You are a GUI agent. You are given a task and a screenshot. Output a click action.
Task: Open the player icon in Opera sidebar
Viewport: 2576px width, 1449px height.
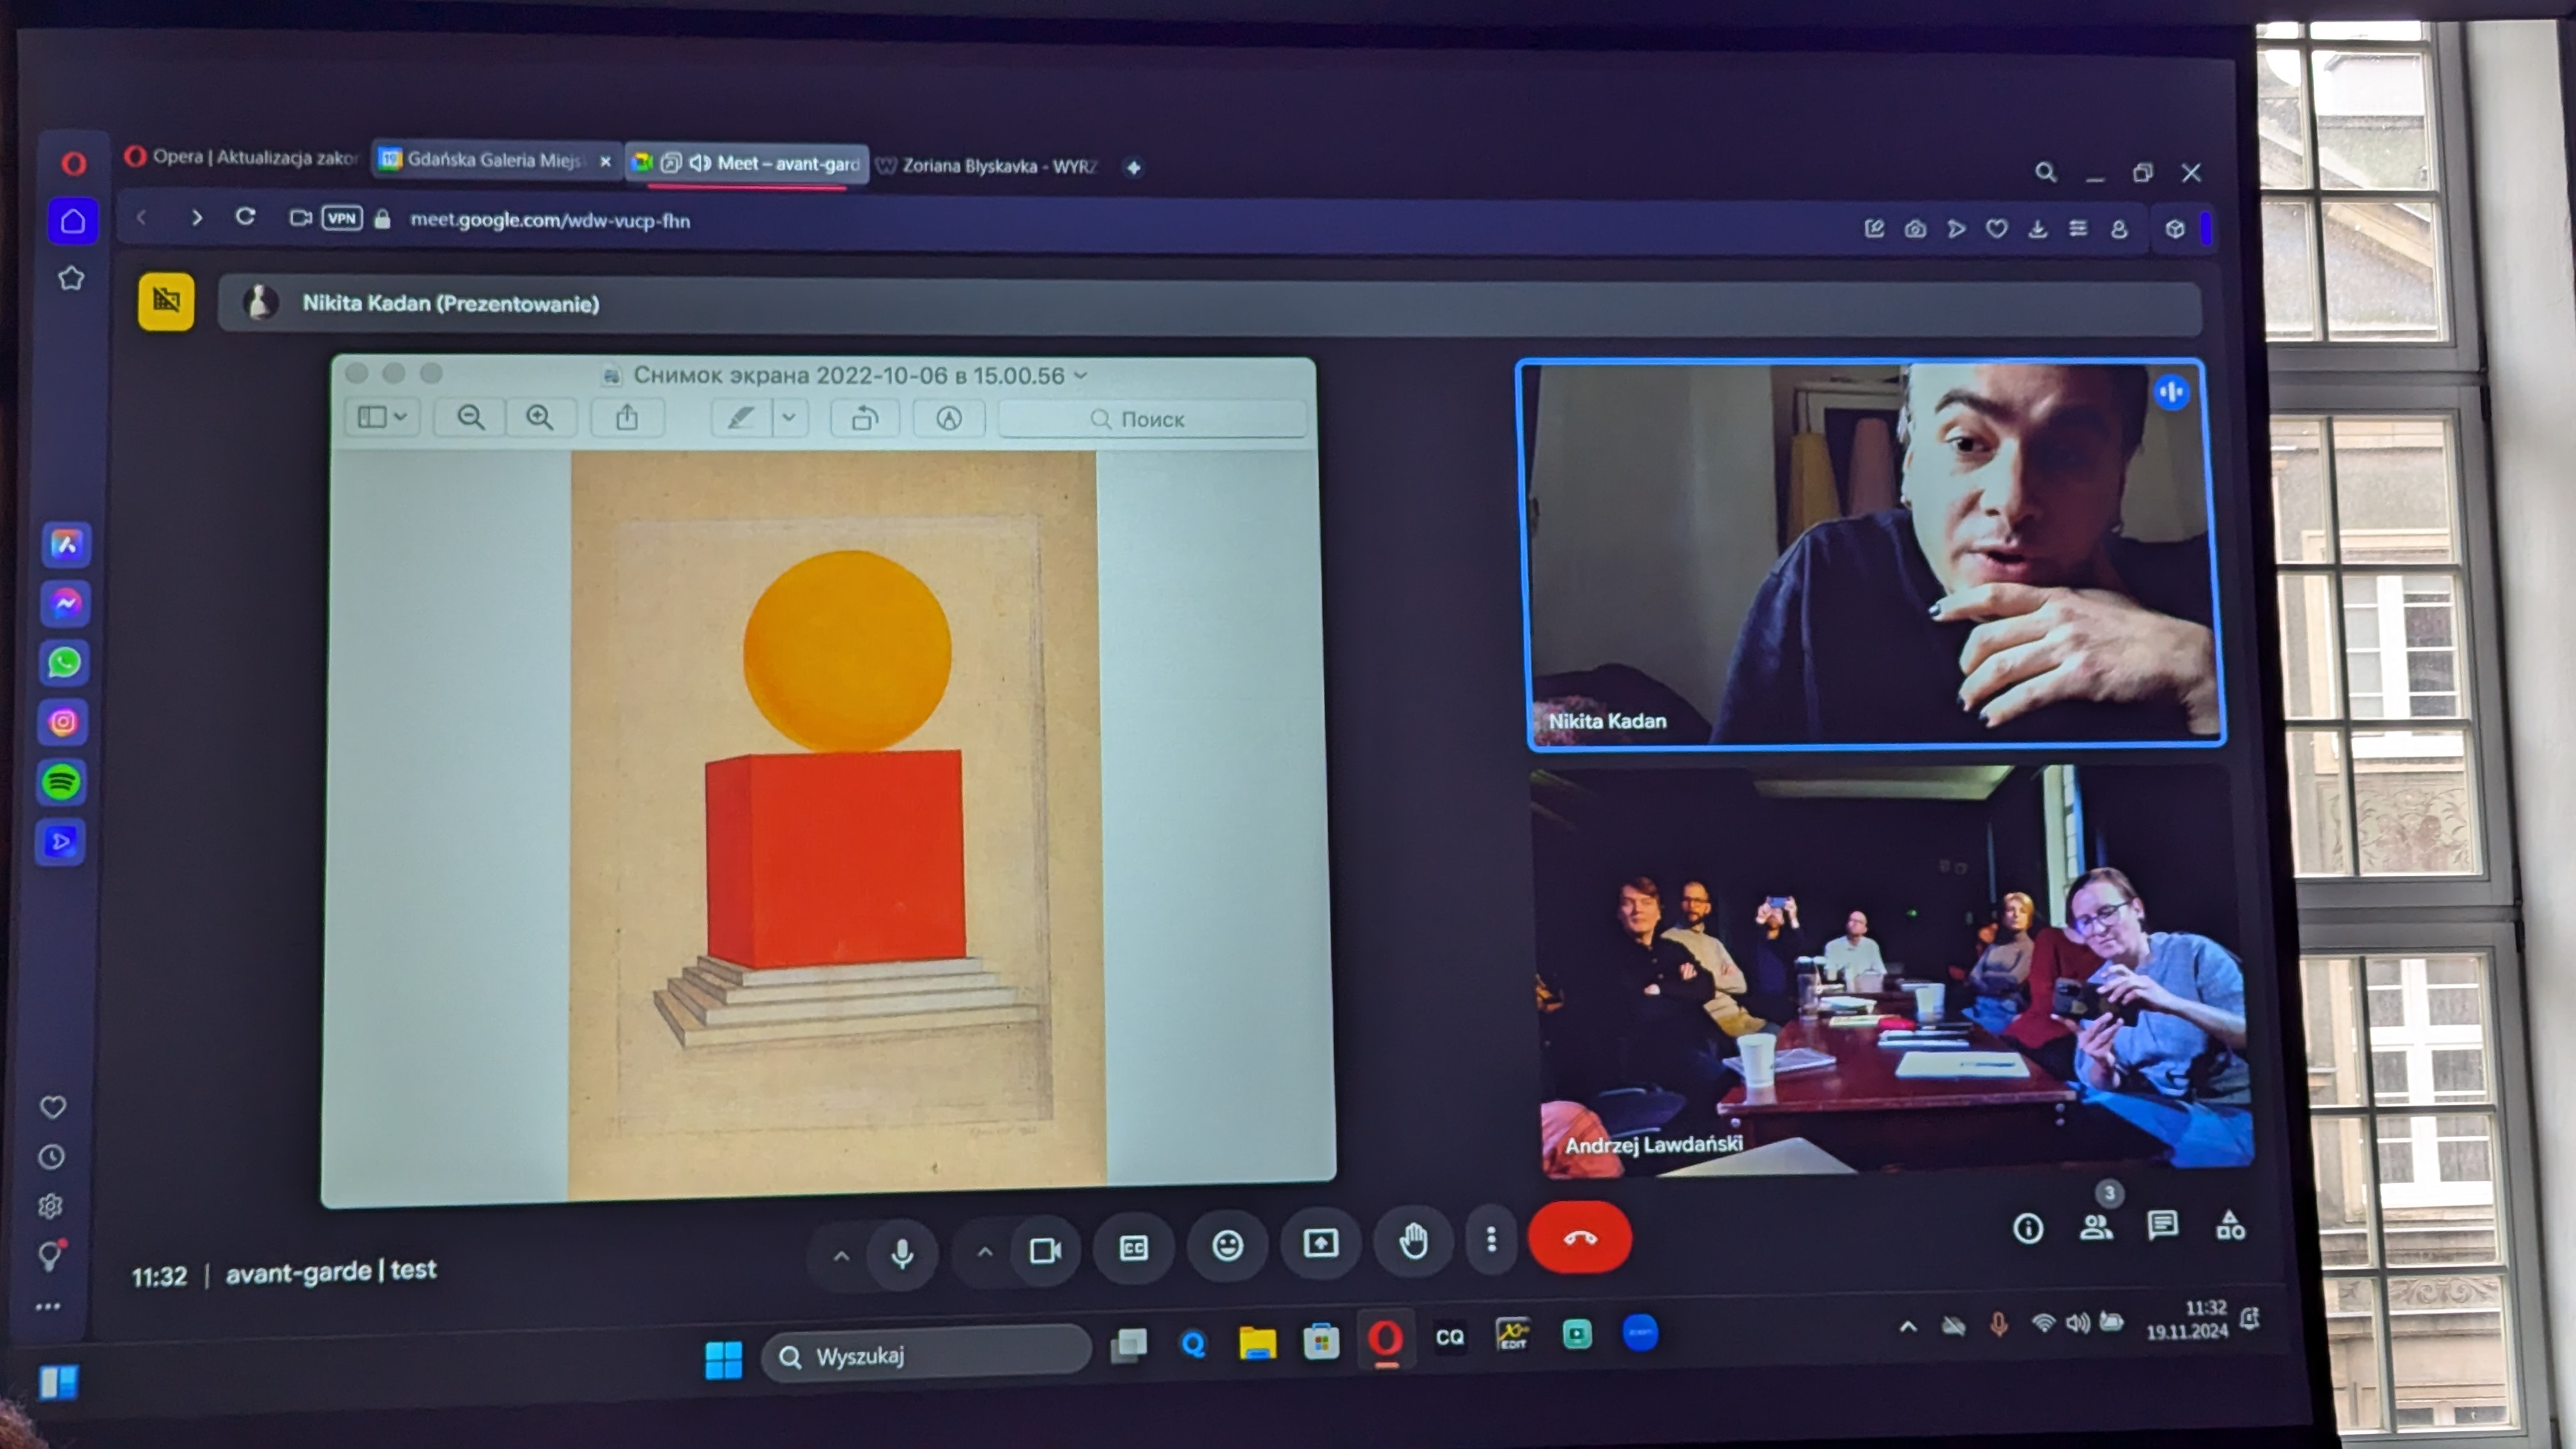click(x=60, y=842)
